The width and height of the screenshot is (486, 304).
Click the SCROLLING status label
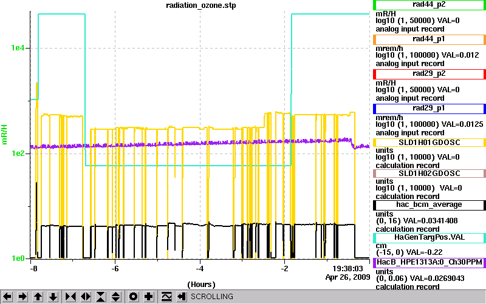tap(212, 297)
